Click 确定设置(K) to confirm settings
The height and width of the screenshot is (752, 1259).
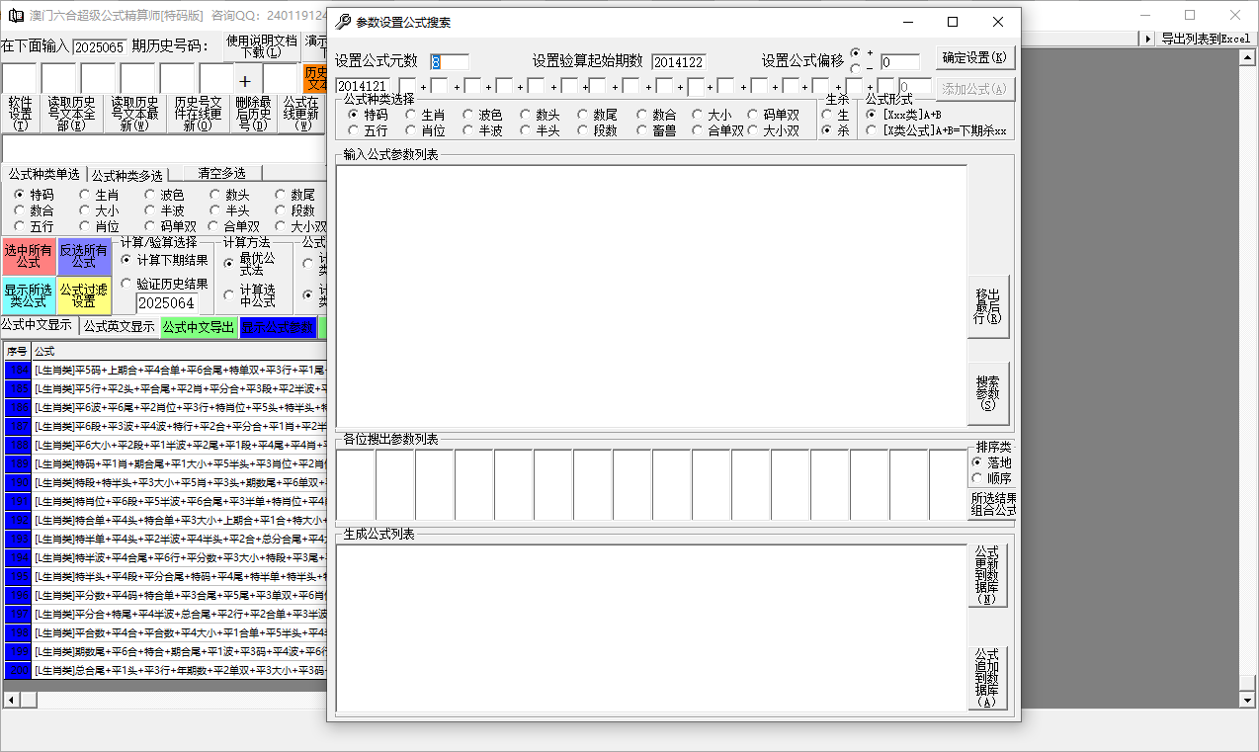pos(976,58)
